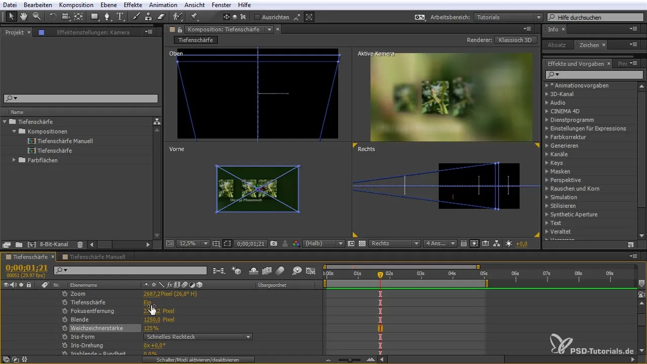Select the Pan Behind anchor point tool
This screenshot has width=647, height=364.
(x=78, y=17)
